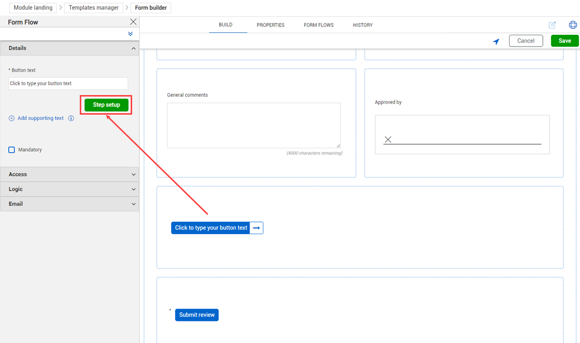
Task: Click the X in the signature box
Action: [388, 140]
